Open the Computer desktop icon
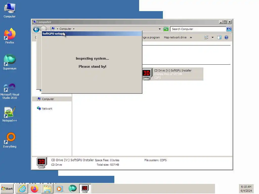This screenshot has width=259, height=194. 10,10
